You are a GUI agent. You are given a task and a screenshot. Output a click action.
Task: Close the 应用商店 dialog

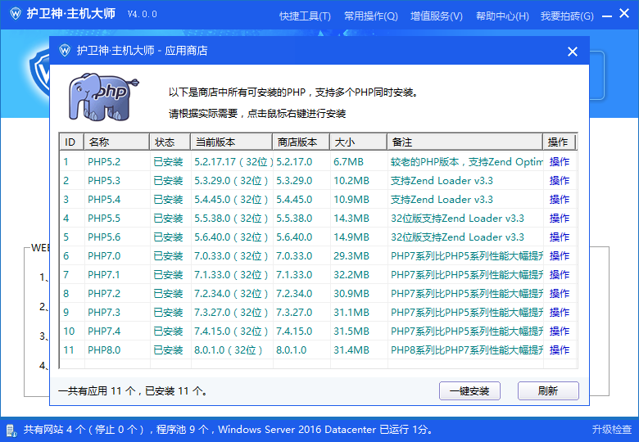572,52
